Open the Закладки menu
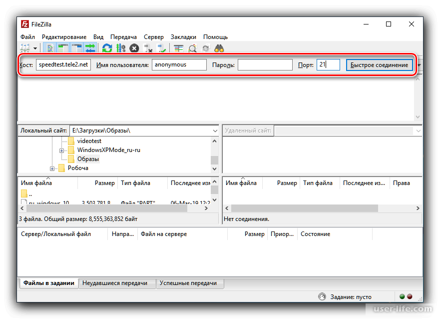Viewport: 440px width, 319px height. click(183, 37)
